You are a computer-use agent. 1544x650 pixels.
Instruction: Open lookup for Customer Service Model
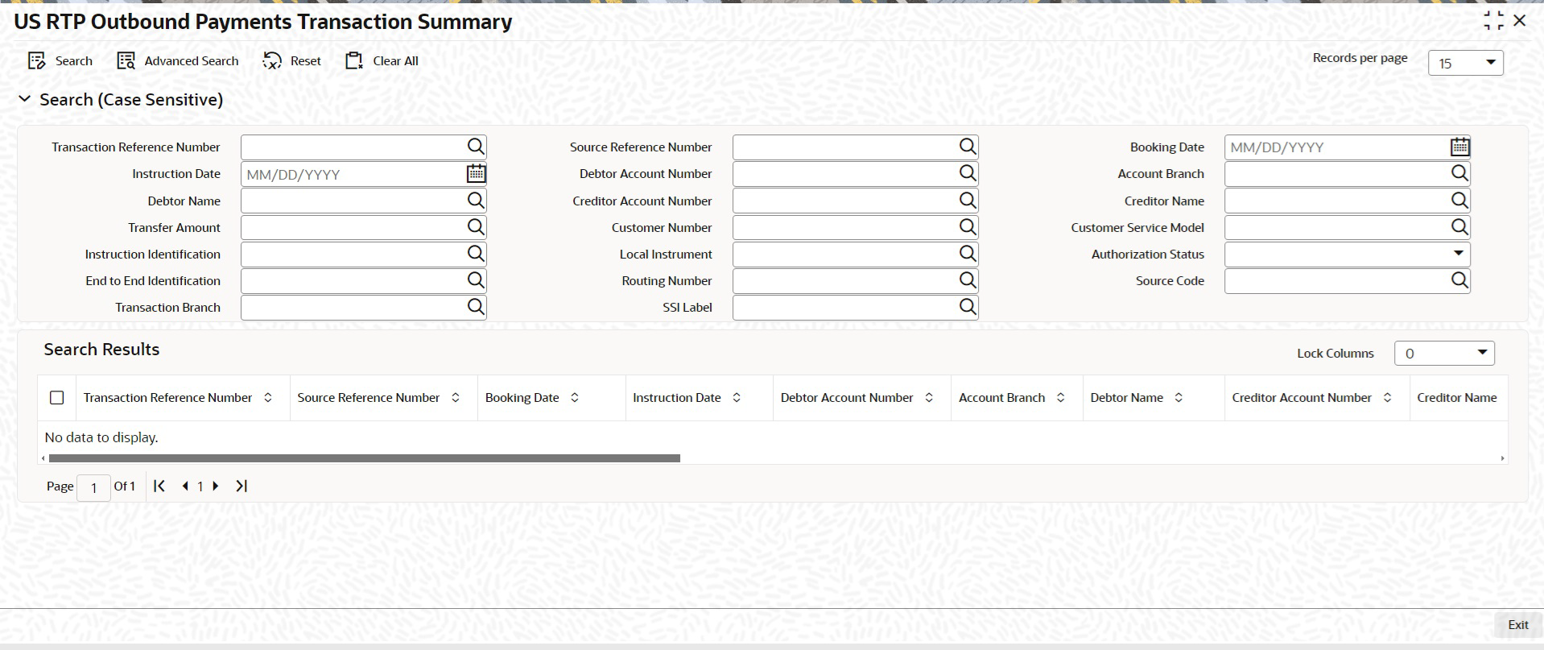coord(1459,227)
